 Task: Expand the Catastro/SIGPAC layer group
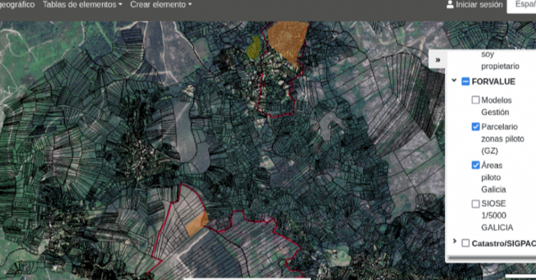454,241
